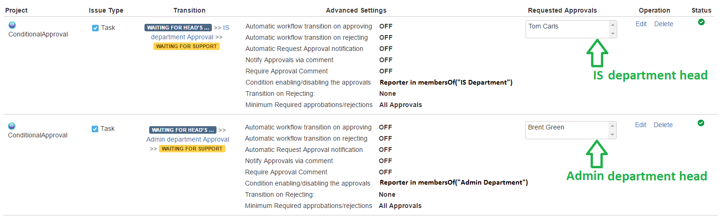Click ConditionalApproval project avatar icon in second row
This screenshot has width=722, height=222.
[x=12, y=126]
